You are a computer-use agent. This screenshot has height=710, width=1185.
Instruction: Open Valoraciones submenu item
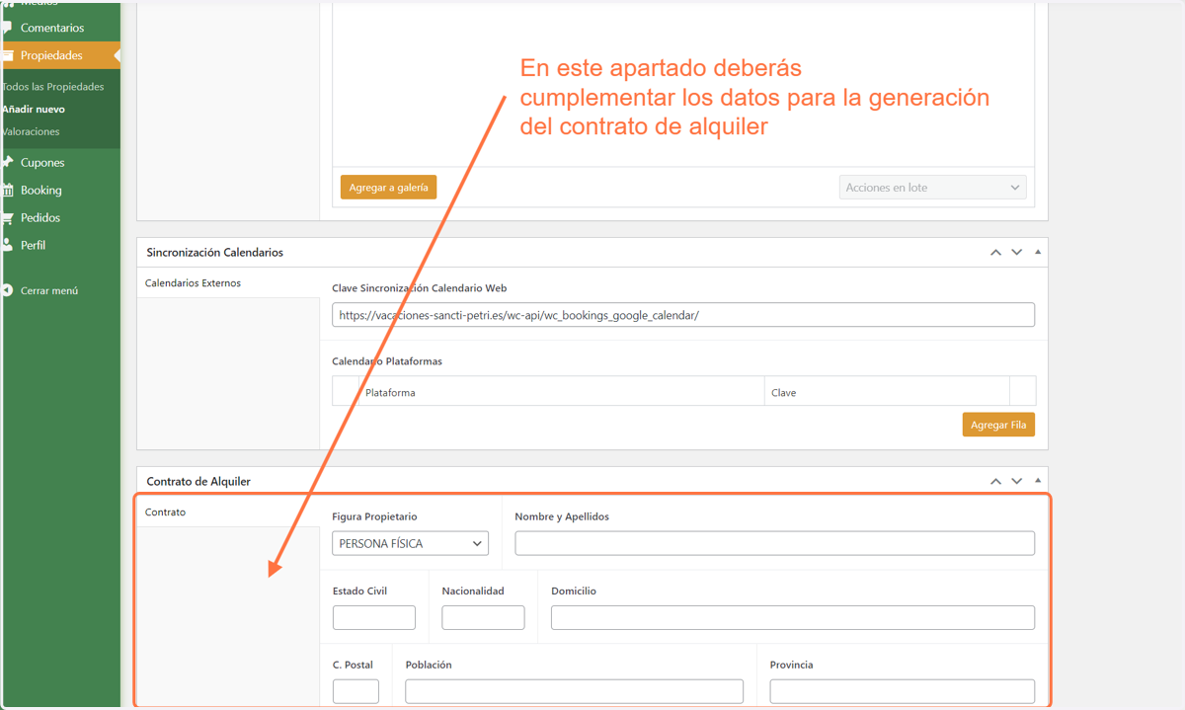pyautogui.click(x=31, y=131)
